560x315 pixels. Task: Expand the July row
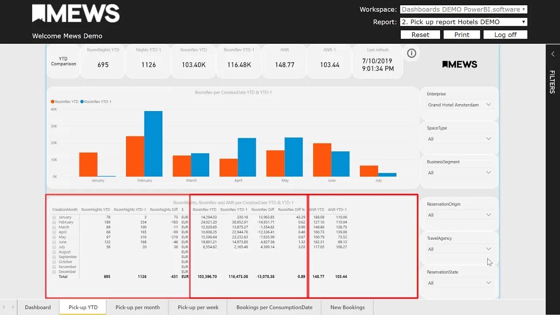pos(54,247)
